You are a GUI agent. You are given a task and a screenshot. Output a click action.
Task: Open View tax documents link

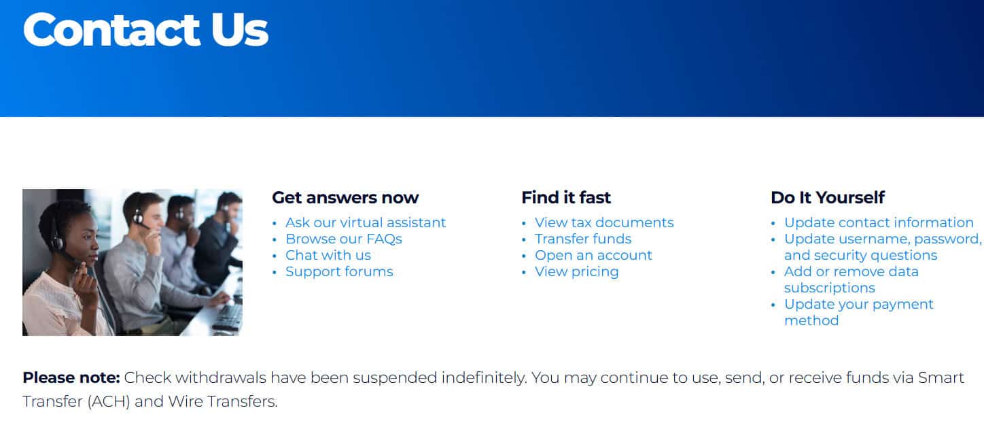coord(604,222)
